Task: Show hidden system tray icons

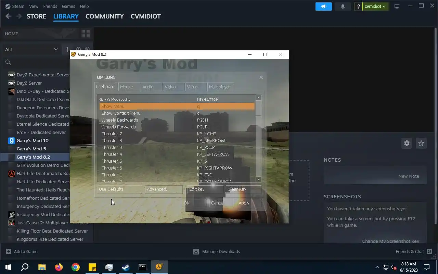Action: coord(377,267)
